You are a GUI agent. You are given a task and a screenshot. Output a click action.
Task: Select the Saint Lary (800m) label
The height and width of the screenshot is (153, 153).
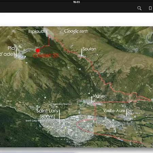coord(47,114)
